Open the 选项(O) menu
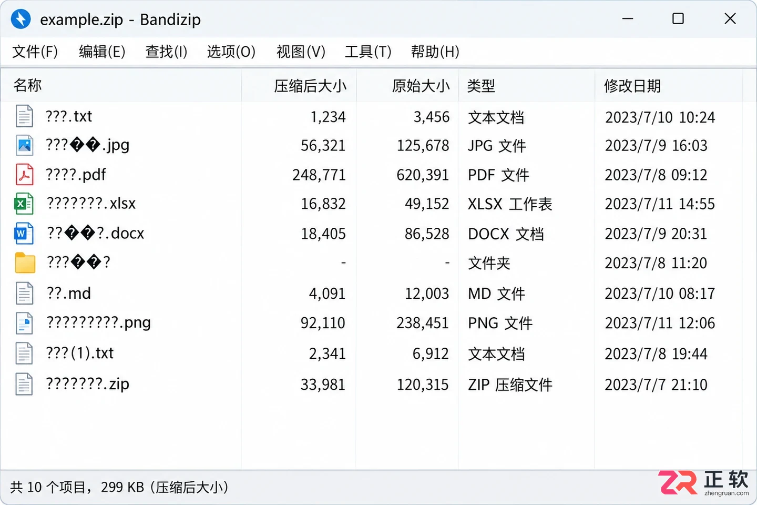 (231, 52)
